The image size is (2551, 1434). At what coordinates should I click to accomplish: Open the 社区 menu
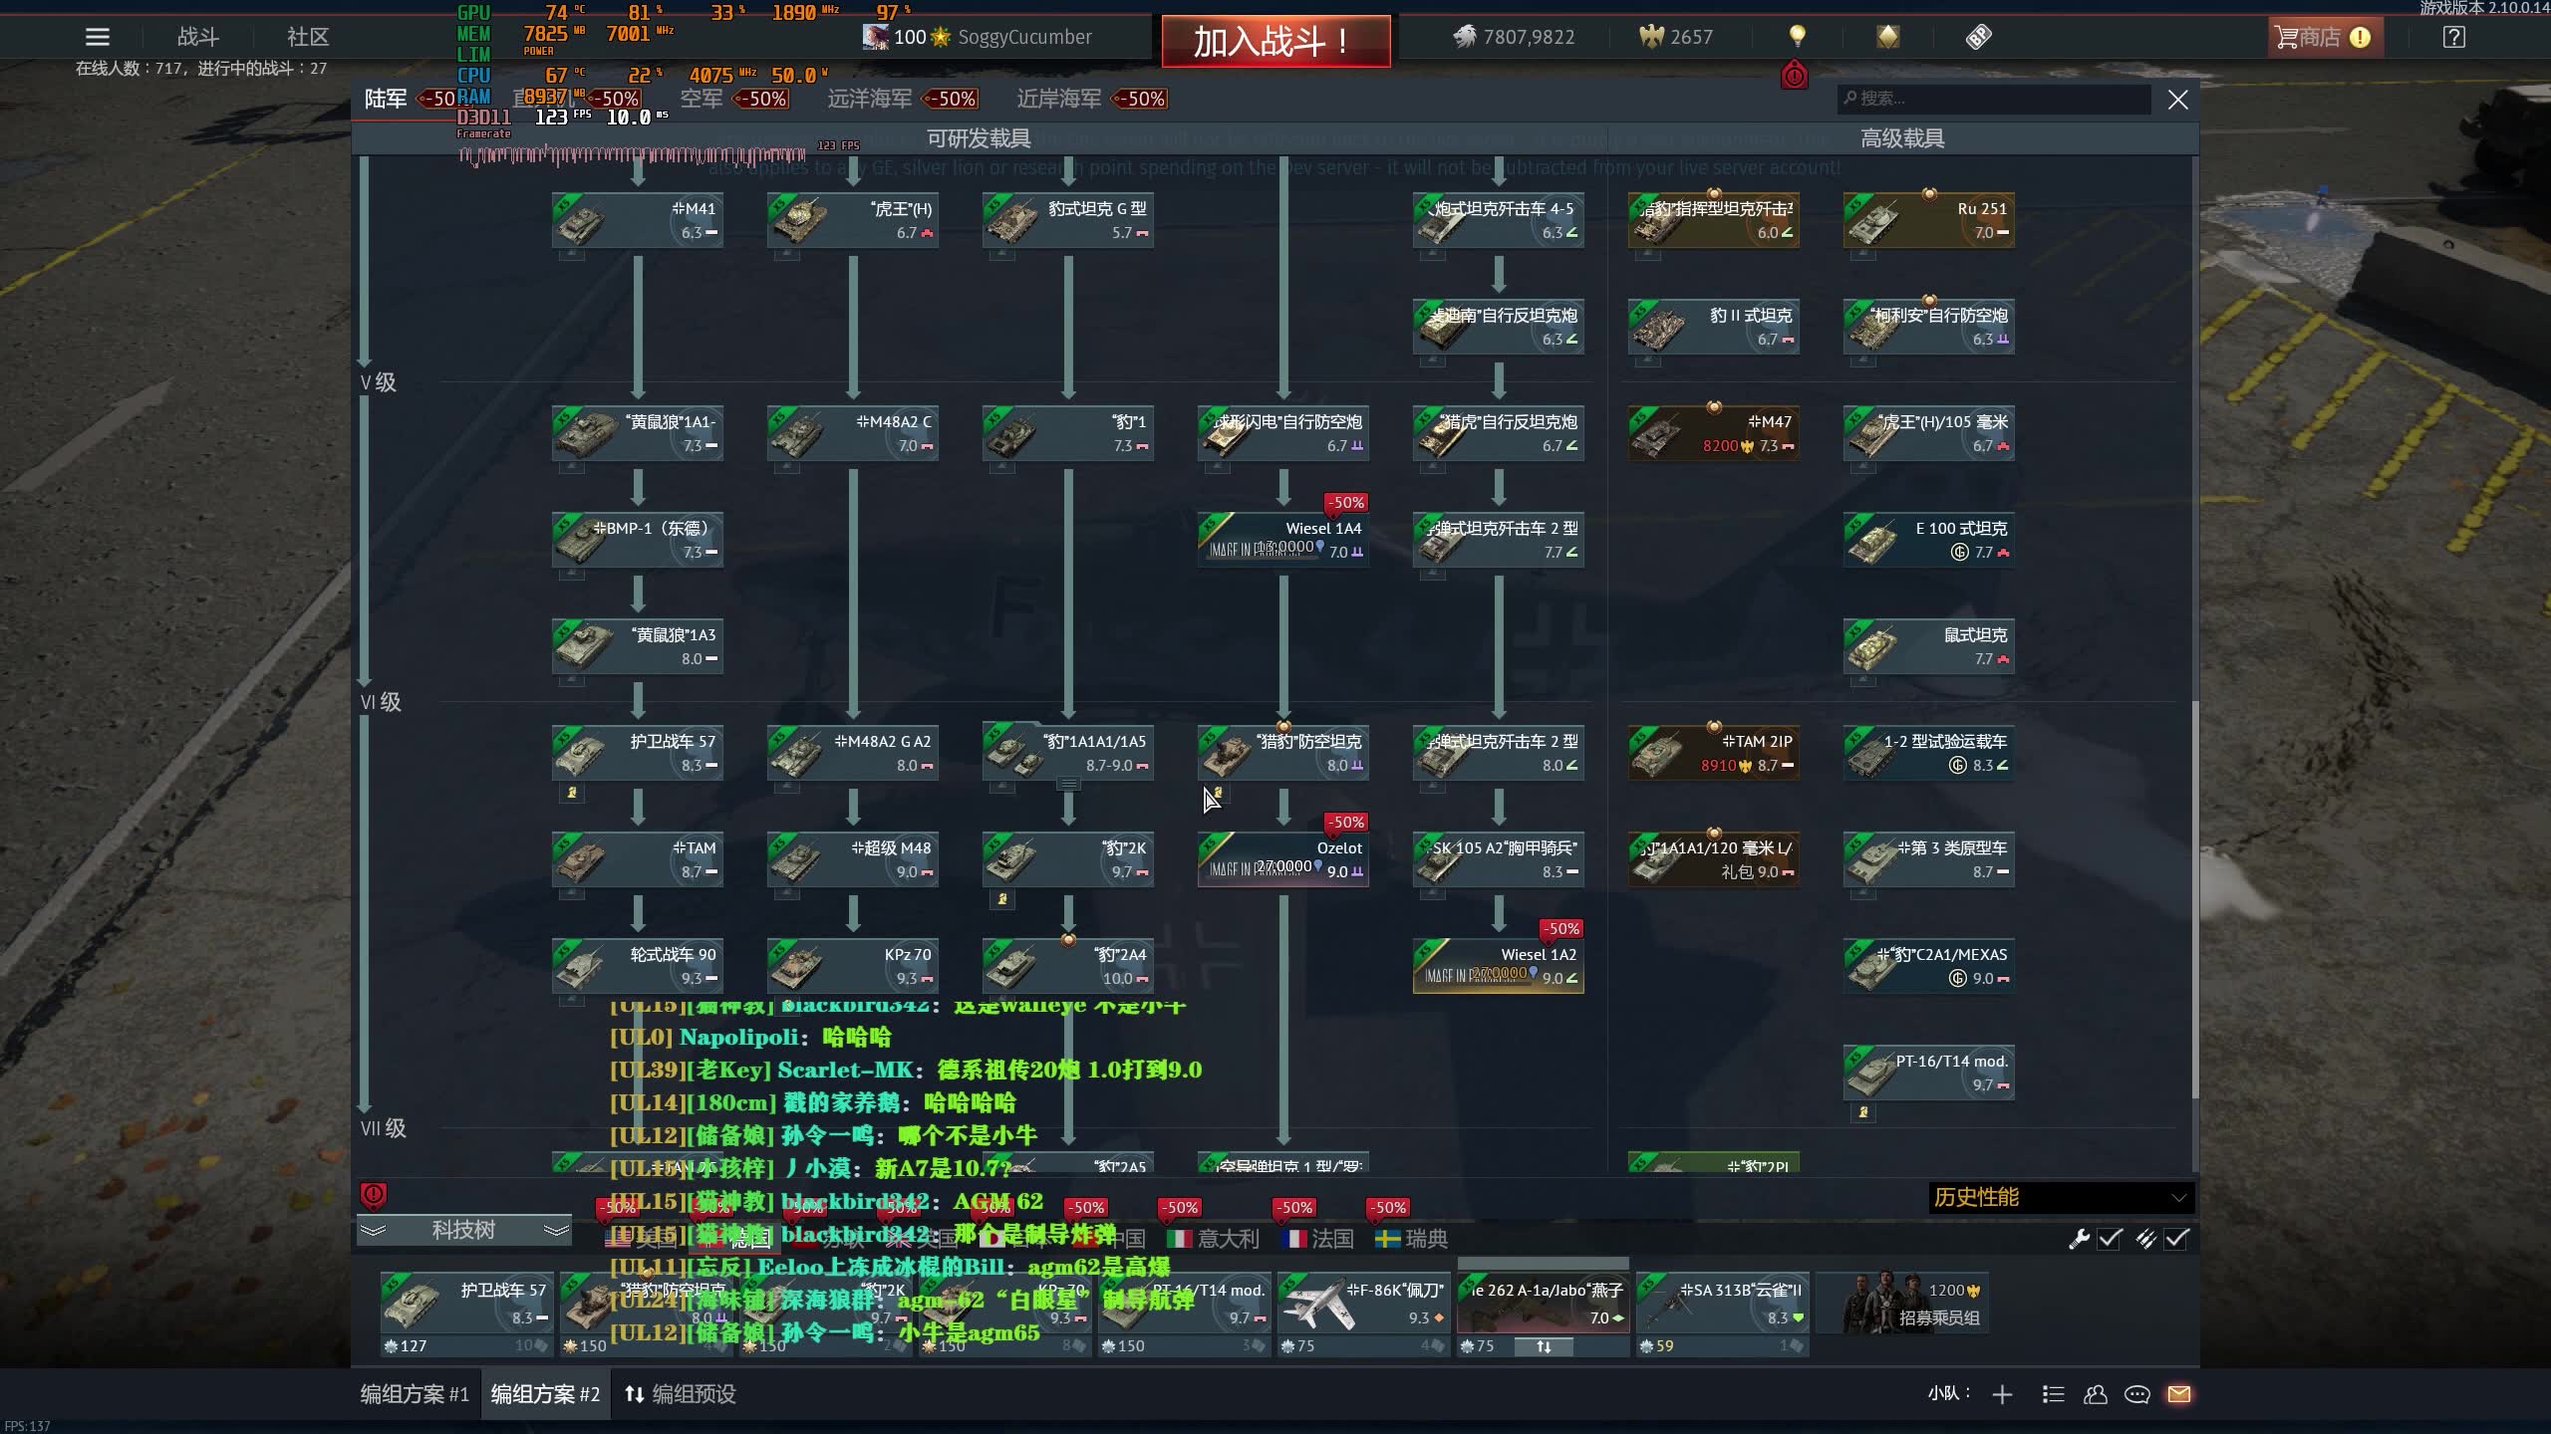click(x=308, y=37)
